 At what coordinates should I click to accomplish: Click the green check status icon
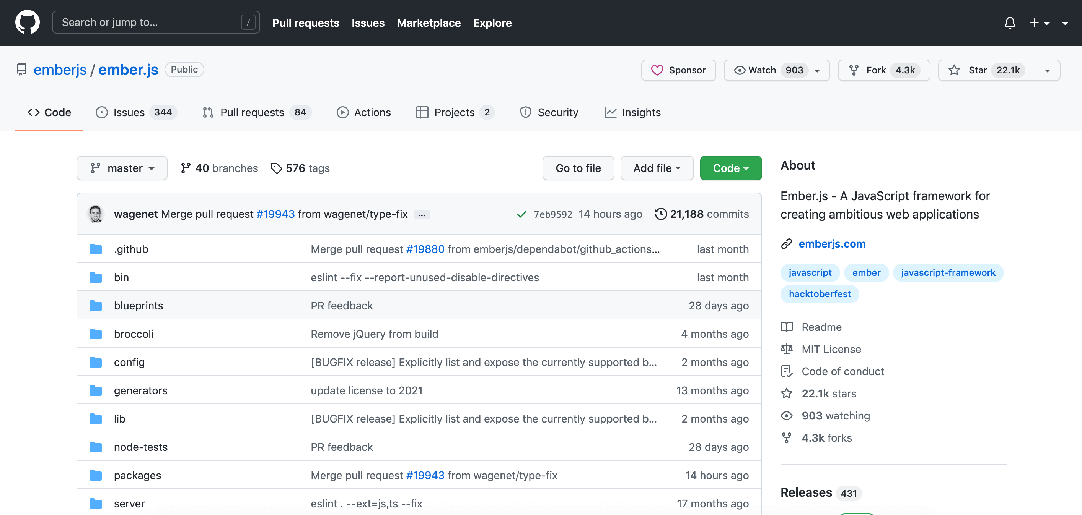pyautogui.click(x=521, y=214)
